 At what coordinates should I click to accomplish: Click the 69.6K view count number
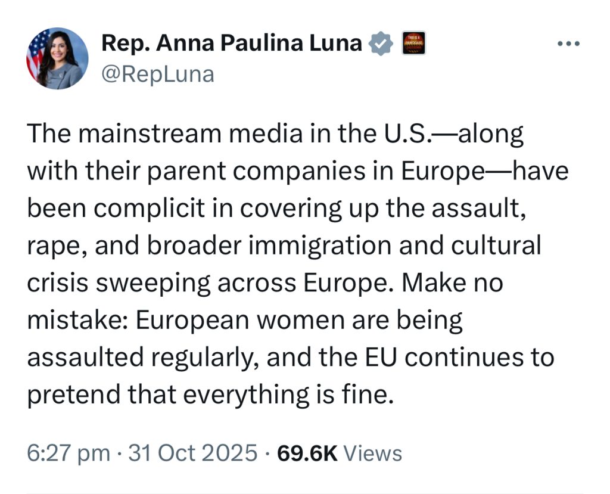click(307, 453)
